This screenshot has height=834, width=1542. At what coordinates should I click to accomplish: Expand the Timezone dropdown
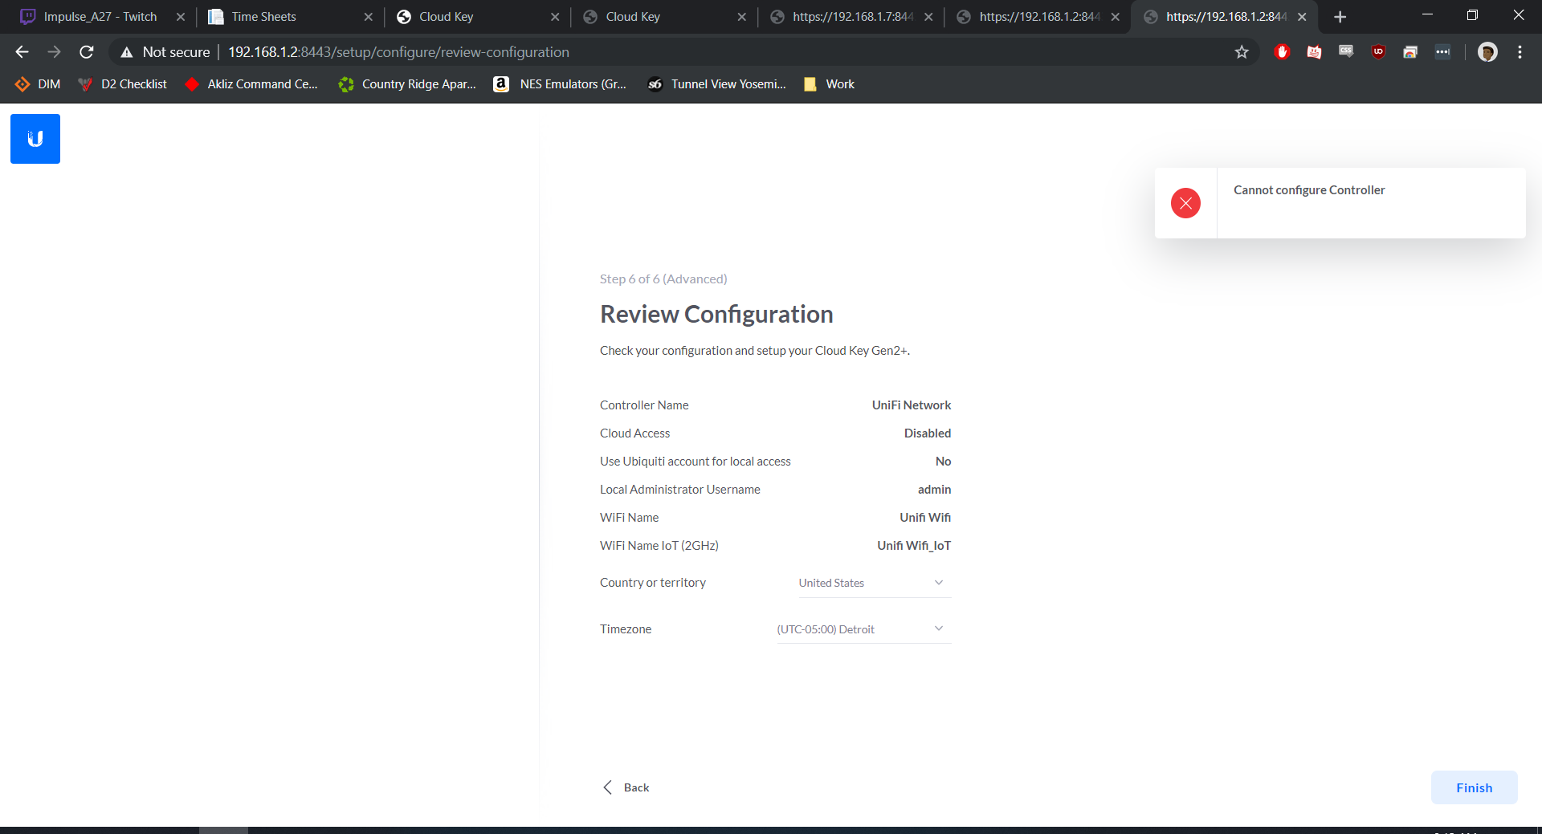pos(863,629)
